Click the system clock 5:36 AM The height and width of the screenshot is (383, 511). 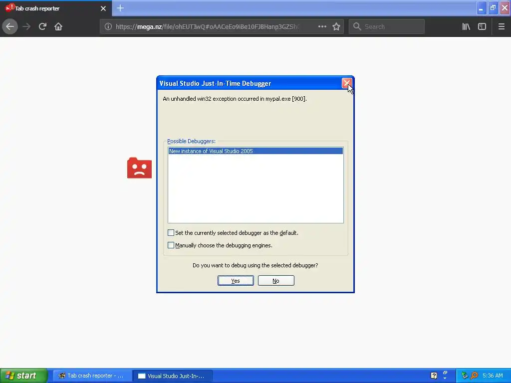(493, 376)
